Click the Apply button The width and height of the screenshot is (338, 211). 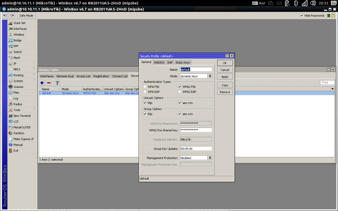(x=225, y=77)
